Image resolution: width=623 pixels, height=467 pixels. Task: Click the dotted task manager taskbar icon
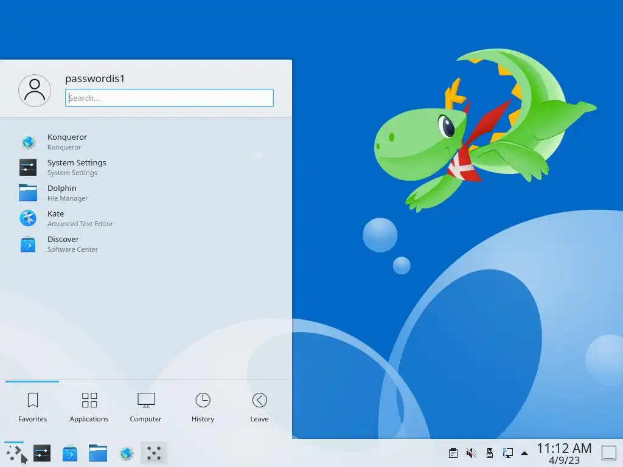154,453
